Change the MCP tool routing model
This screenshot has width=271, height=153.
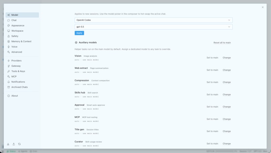tap(227, 119)
